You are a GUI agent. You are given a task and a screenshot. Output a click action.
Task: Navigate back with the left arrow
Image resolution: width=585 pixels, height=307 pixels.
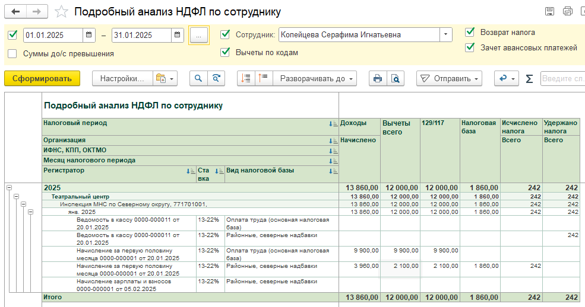16,12
